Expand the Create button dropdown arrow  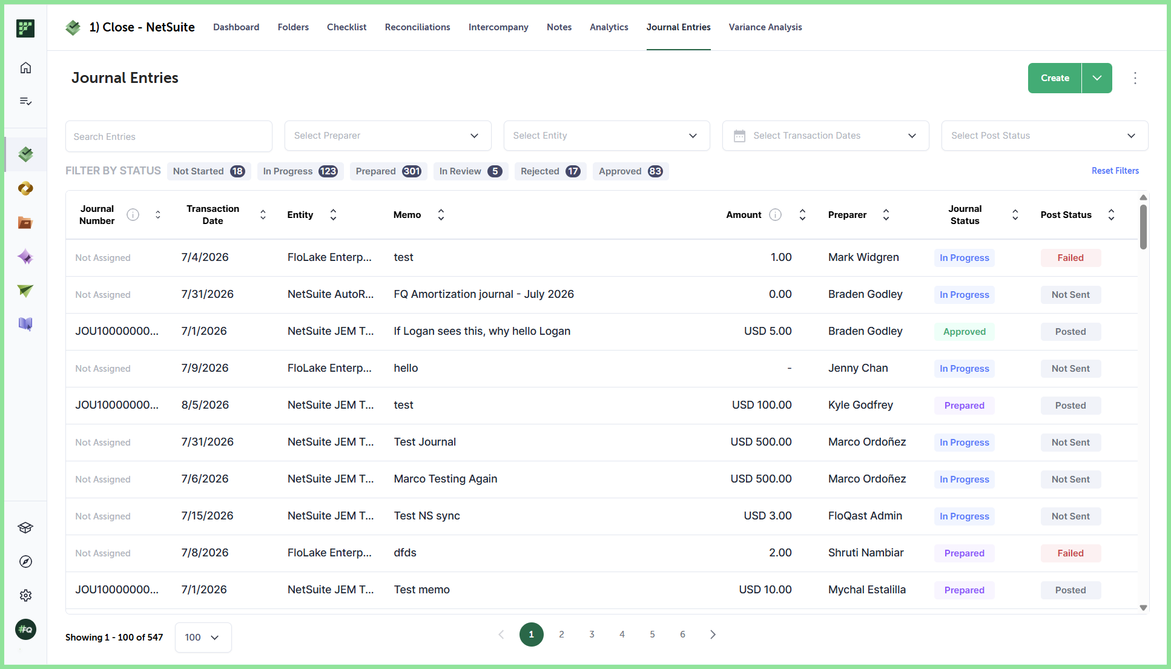1097,78
